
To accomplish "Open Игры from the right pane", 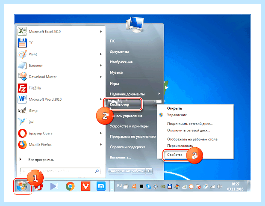I will point(114,84).
